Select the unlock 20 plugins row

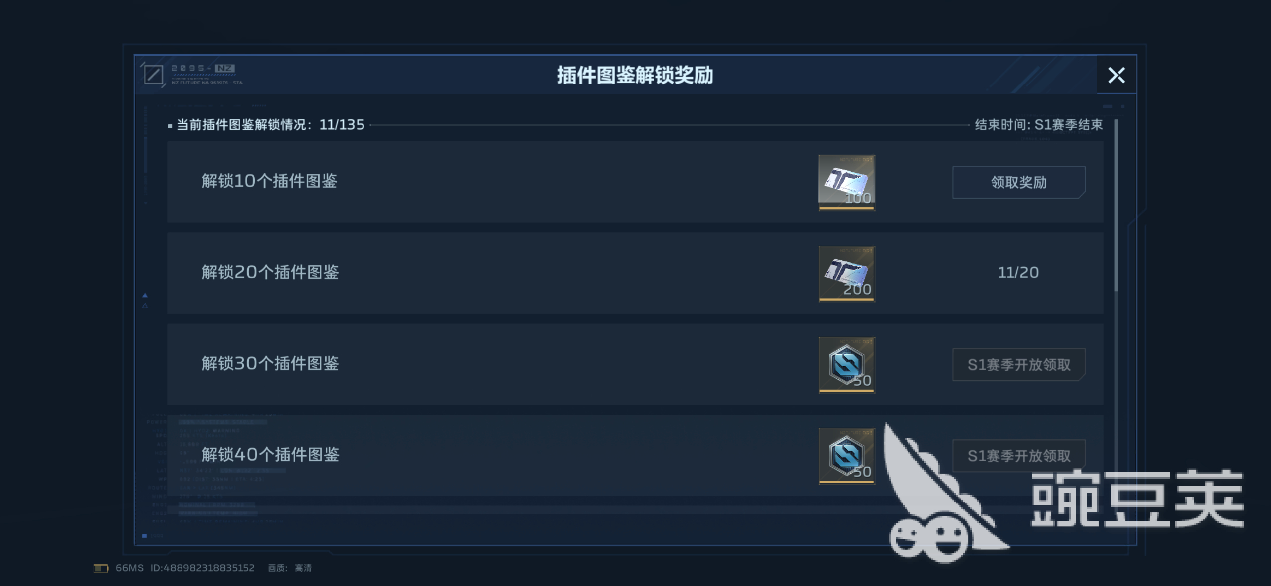click(635, 273)
